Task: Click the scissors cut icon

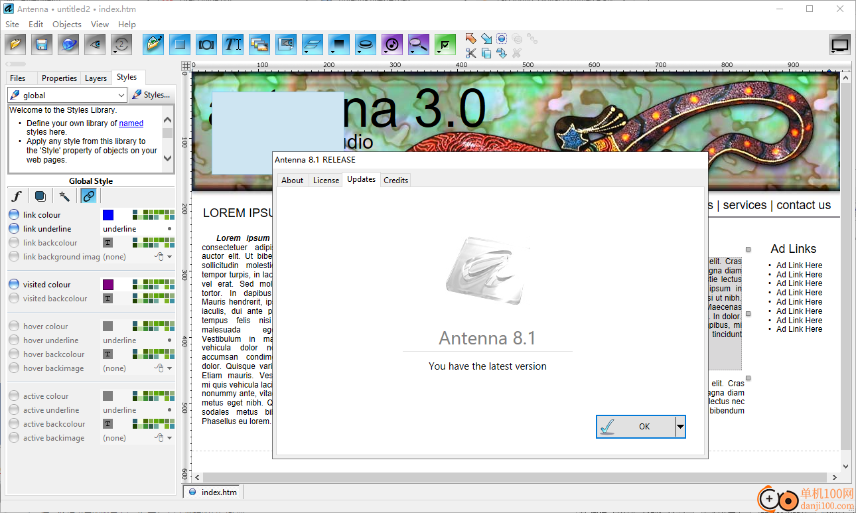Action: pyautogui.click(x=471, y=53)
